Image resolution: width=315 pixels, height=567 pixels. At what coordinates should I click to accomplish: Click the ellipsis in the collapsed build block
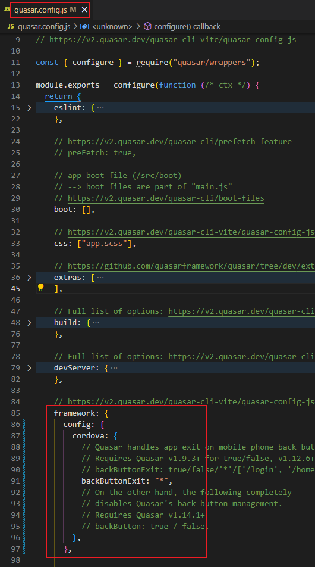[96, 323]
